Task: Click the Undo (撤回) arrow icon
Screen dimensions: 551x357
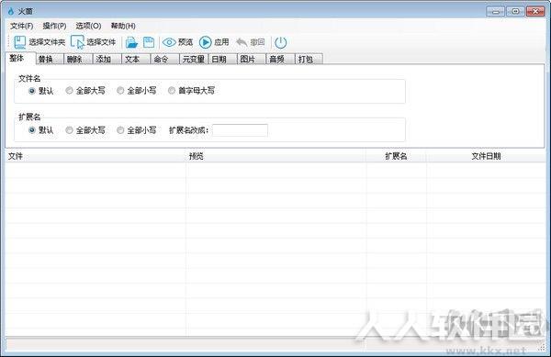Action: [242, 42]
